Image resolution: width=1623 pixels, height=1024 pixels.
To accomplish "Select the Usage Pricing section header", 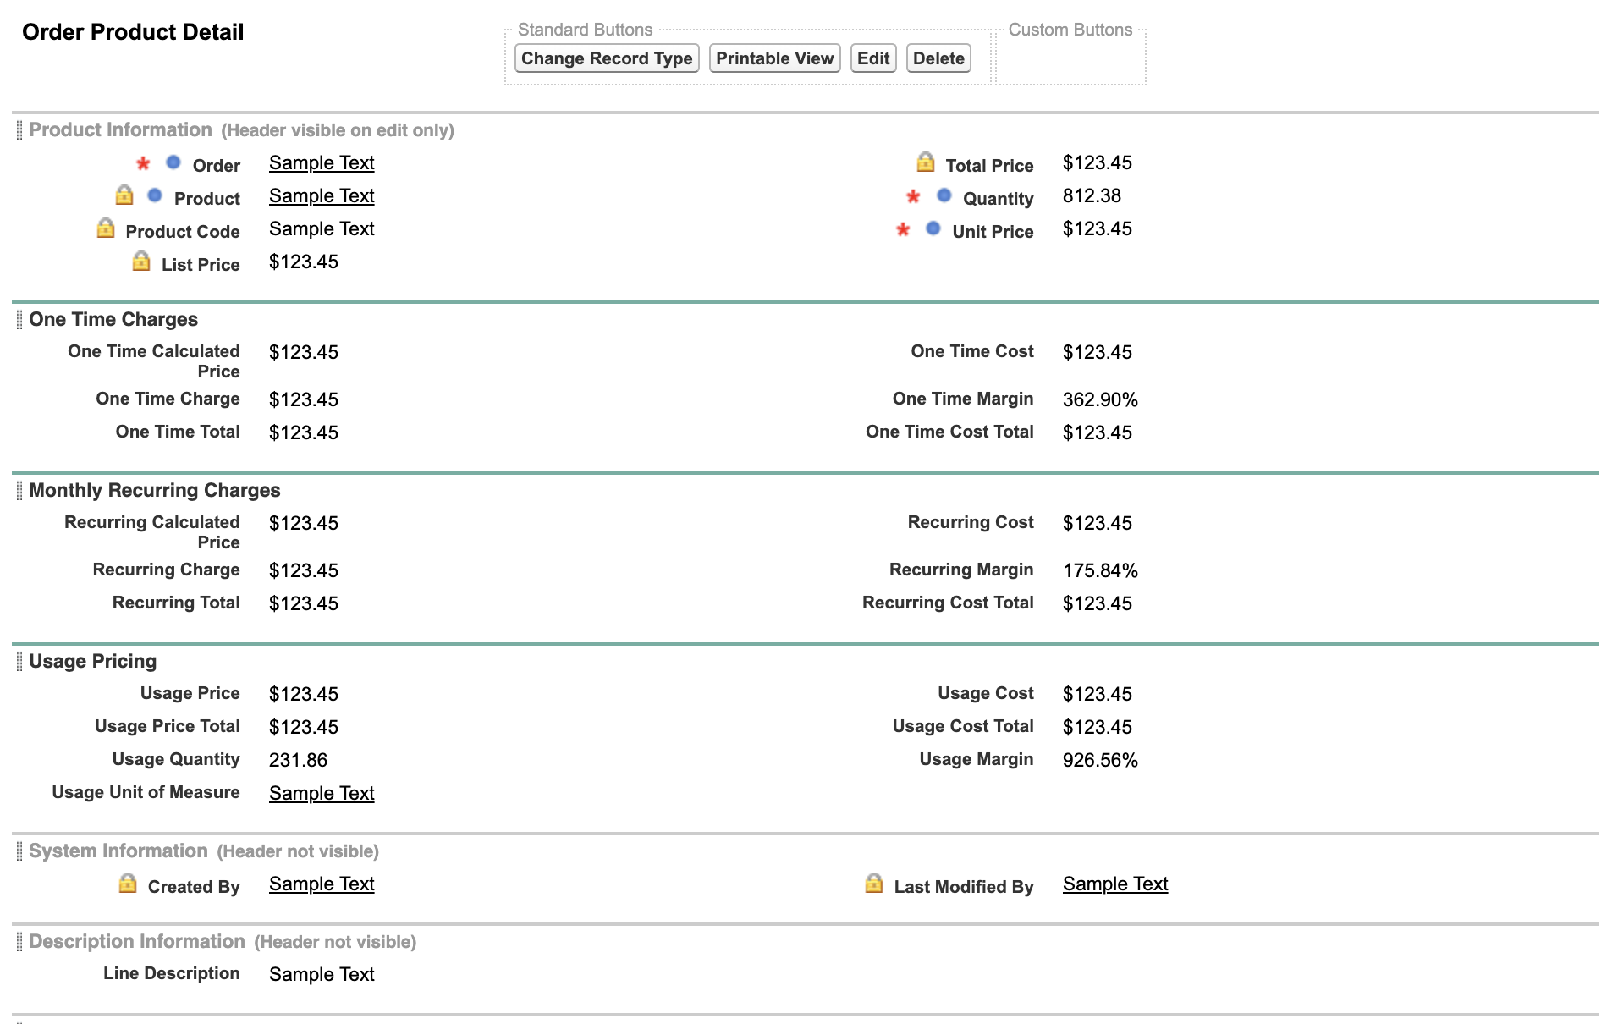I will pos(93,662).
